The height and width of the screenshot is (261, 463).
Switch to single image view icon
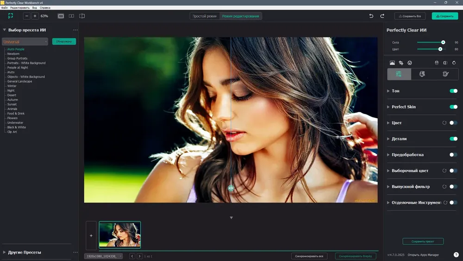[x=61, y=16]
